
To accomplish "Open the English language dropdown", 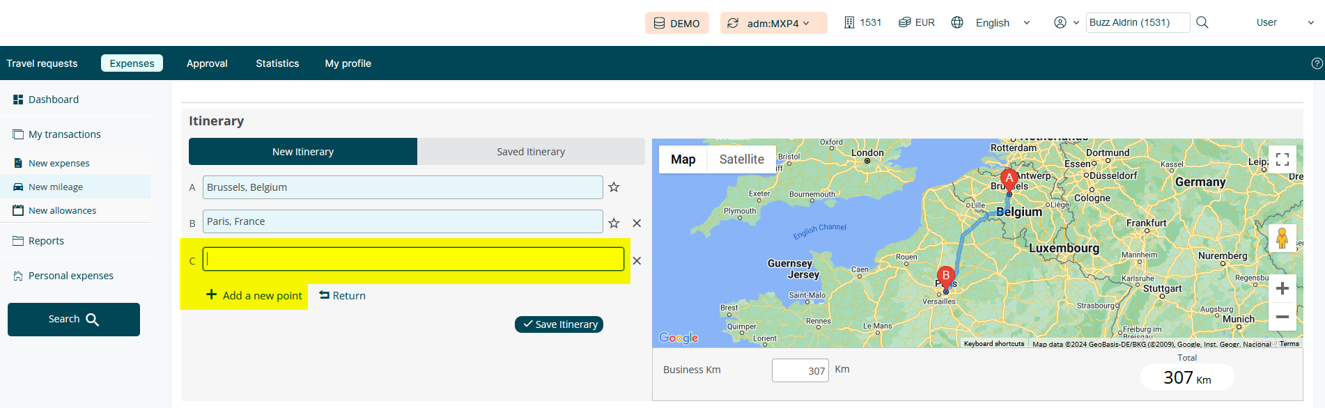I will click(x=1002, y=23).
